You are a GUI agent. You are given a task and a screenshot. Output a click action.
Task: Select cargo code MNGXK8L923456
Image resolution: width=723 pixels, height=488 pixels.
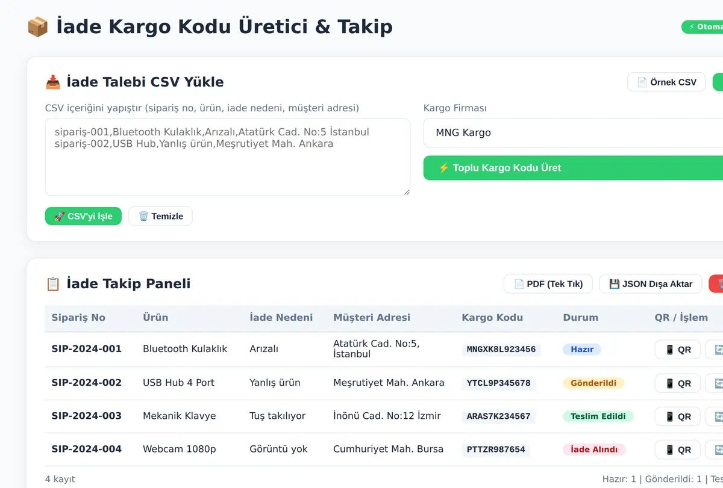coord(501,350)
